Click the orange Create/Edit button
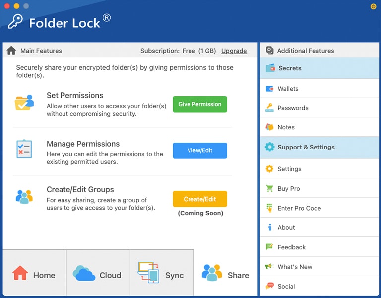 (x=200, y=199)
